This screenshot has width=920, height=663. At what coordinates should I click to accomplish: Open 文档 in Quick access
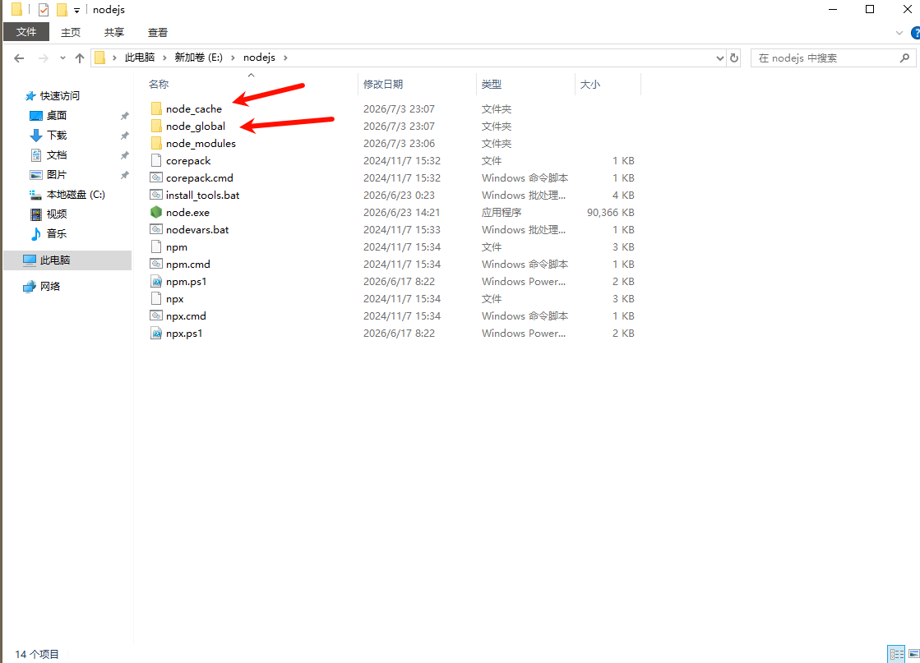click(x=57, y=154)
